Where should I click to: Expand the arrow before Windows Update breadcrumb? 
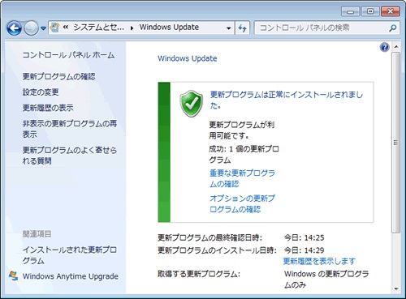(x=132, y=28)
